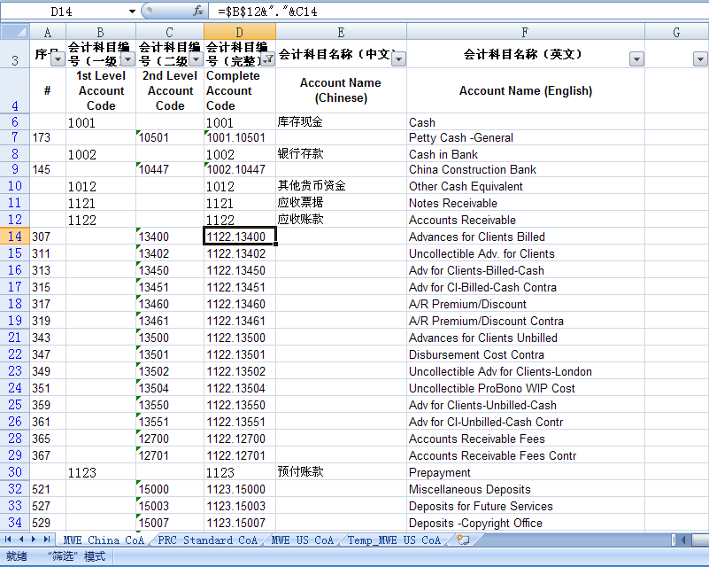Viewport: 709px width, 567px height.
Task: Open filter dropdown for Chinese account name
Action: (x=398, y=59)
